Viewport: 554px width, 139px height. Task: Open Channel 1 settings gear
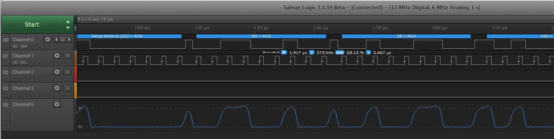point(57,56)
